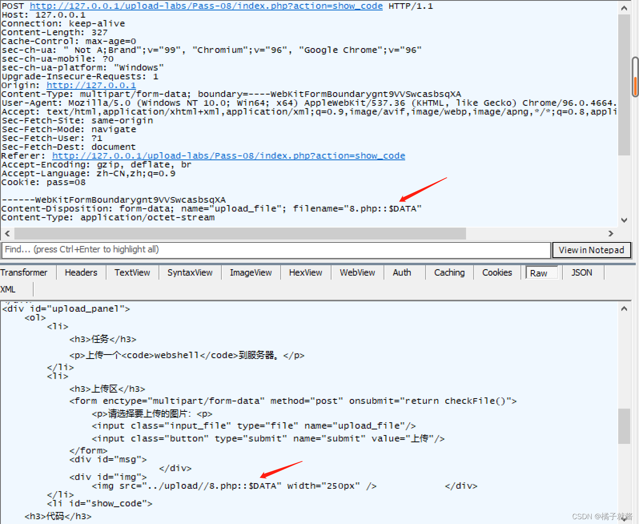Viewport: 639px width, 524px height.
Task: Click the h3 上传区 heading line
Action: pos(107,389)
